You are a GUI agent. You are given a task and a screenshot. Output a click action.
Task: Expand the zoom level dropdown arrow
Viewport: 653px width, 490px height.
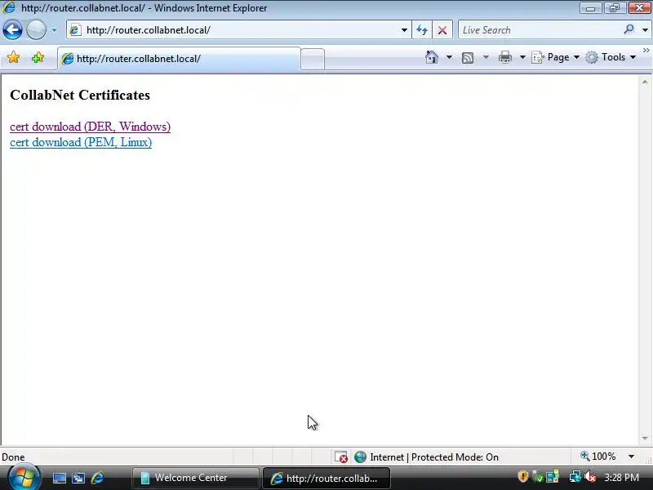631,457
